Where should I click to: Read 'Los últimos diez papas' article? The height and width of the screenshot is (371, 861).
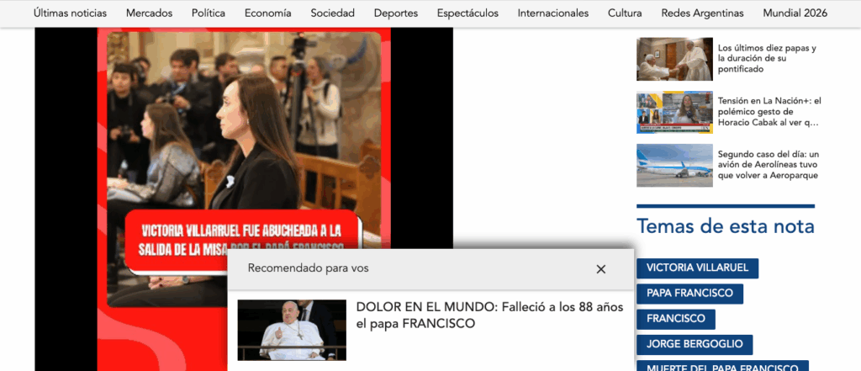point(767,59)
